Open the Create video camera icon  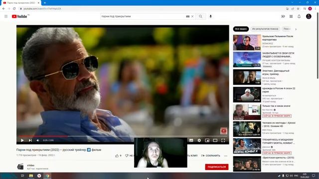coord(283,16)
